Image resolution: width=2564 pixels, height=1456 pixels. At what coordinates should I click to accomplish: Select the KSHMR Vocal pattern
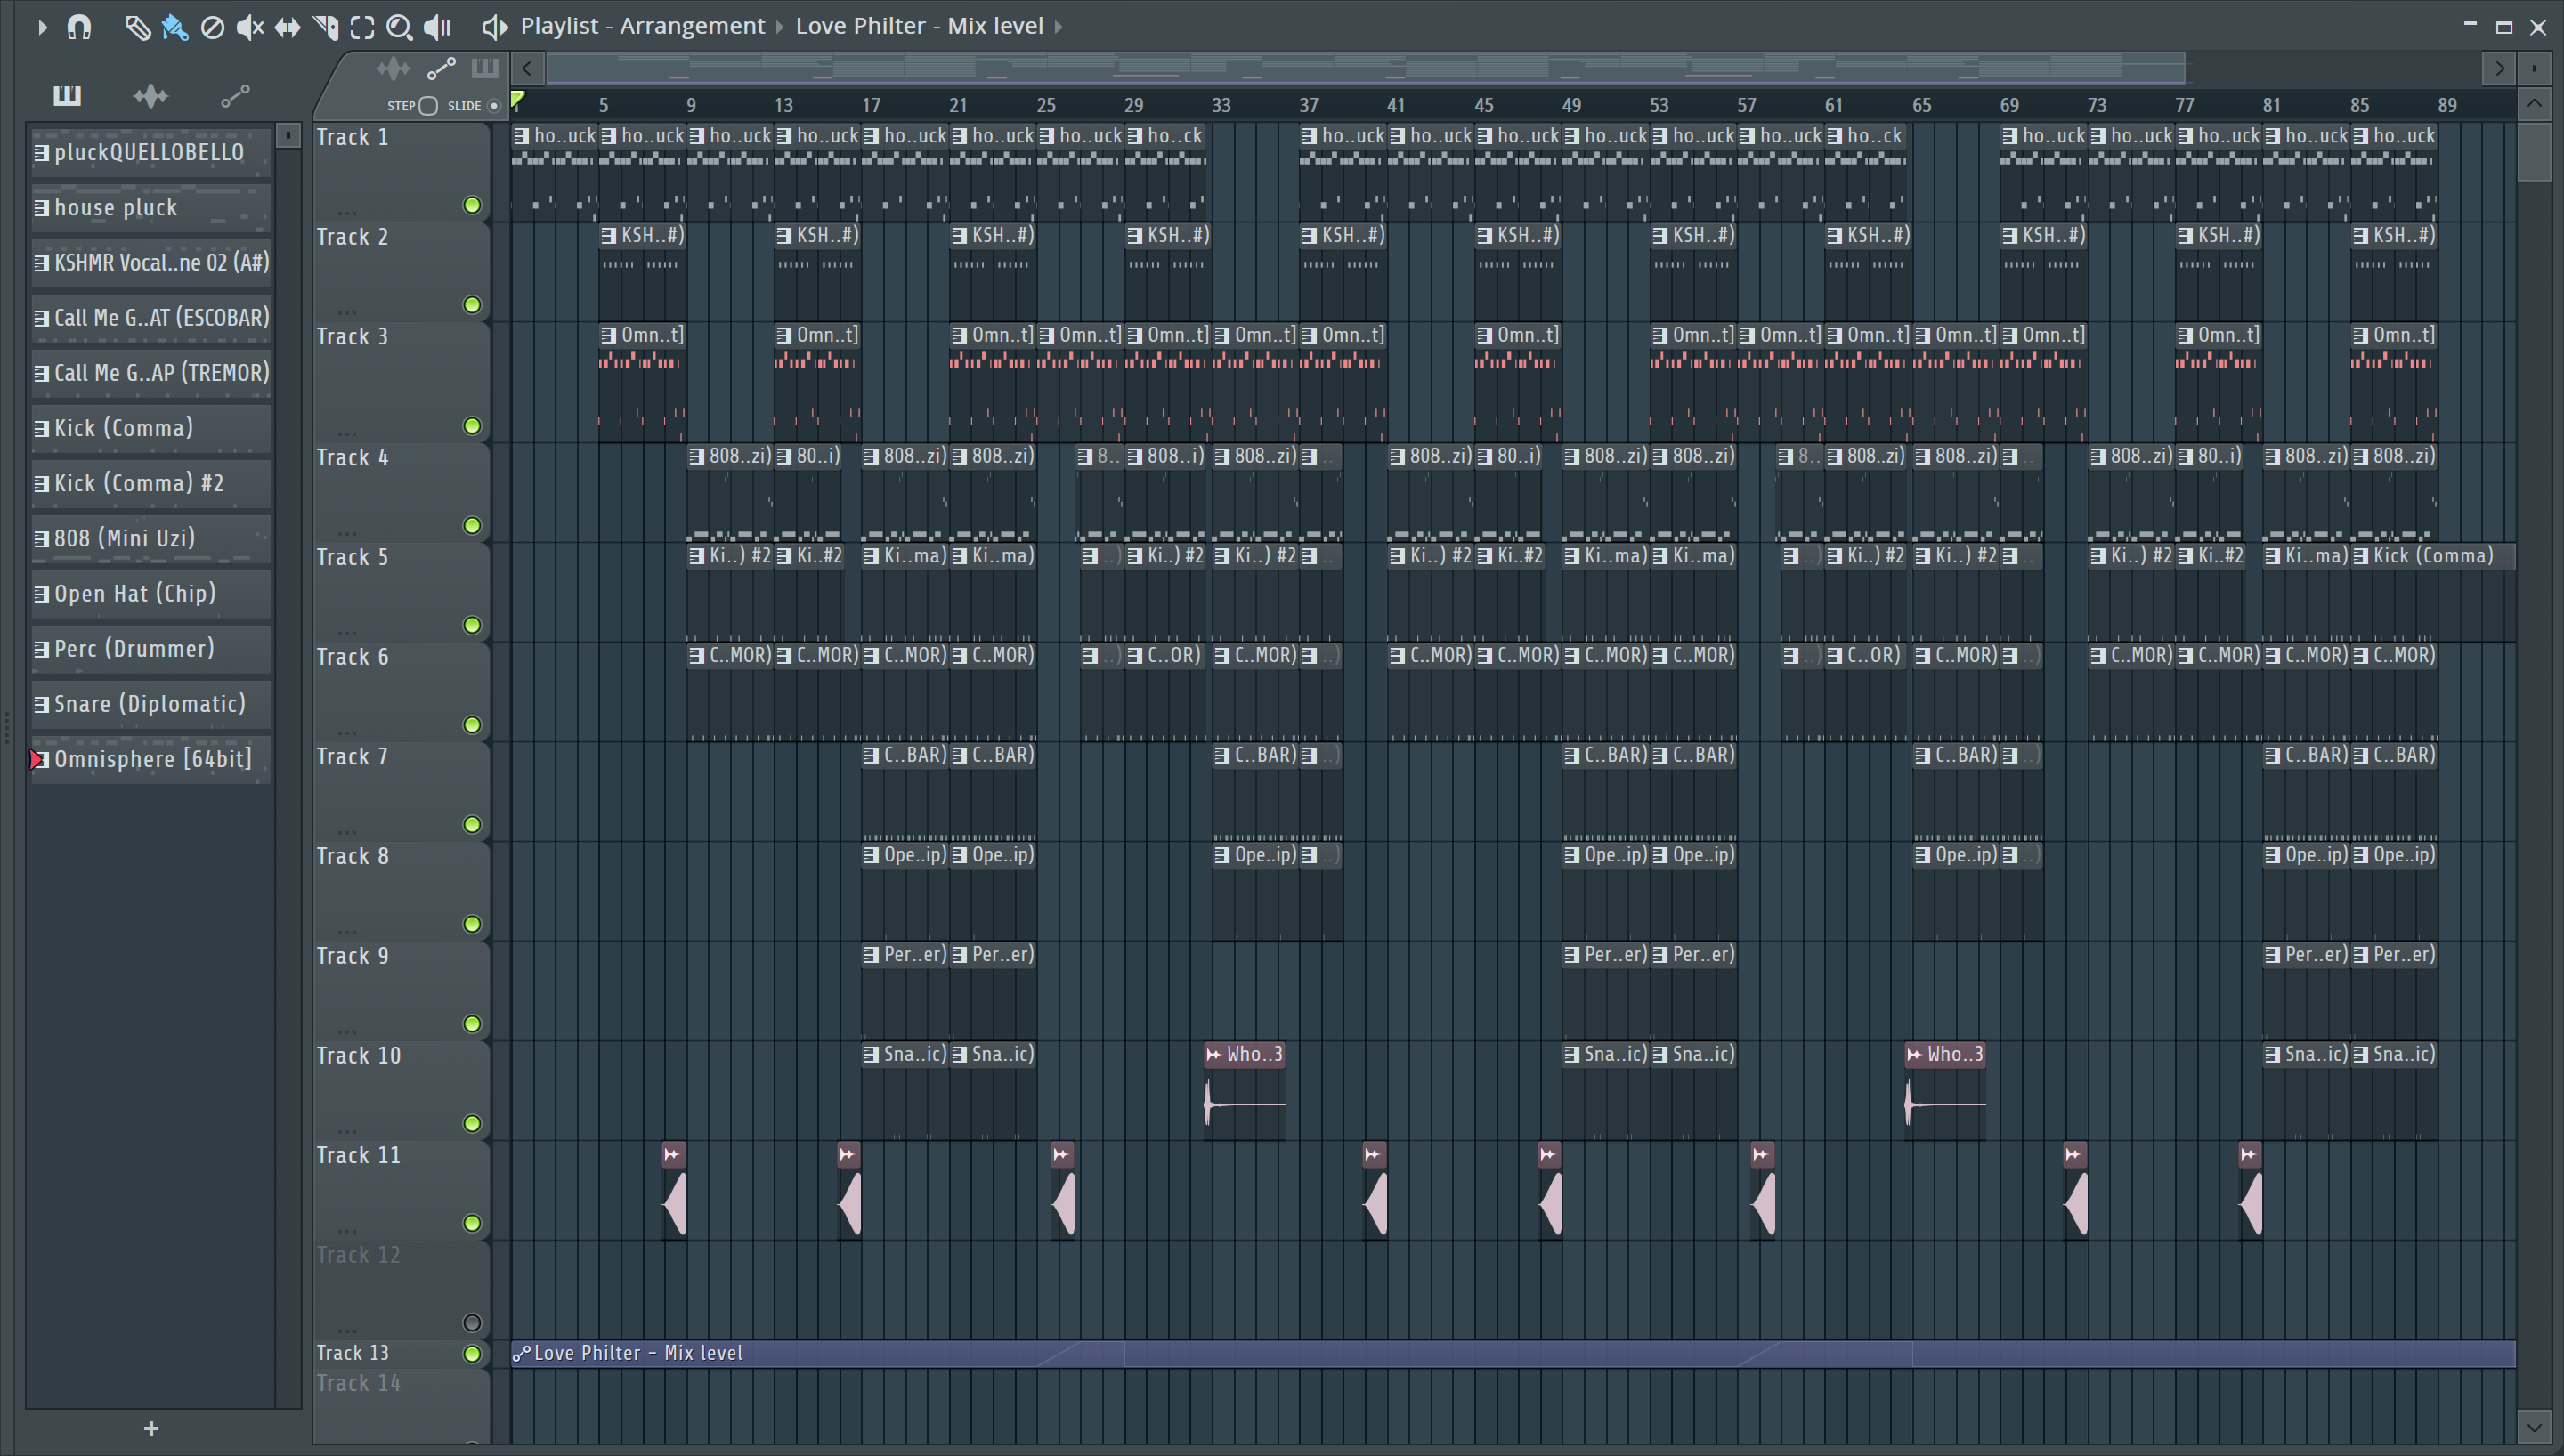click(151, 262)
